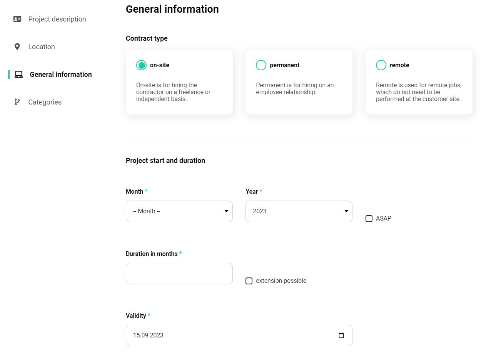Screen dimensions: 496x352
Task: Open the calendar icon in Validity field
Action: (341, 335)
